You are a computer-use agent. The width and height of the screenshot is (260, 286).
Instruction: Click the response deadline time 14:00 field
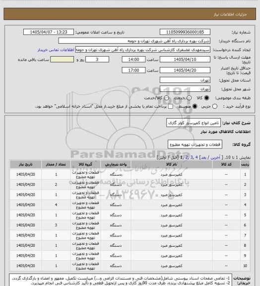[133, 60]
